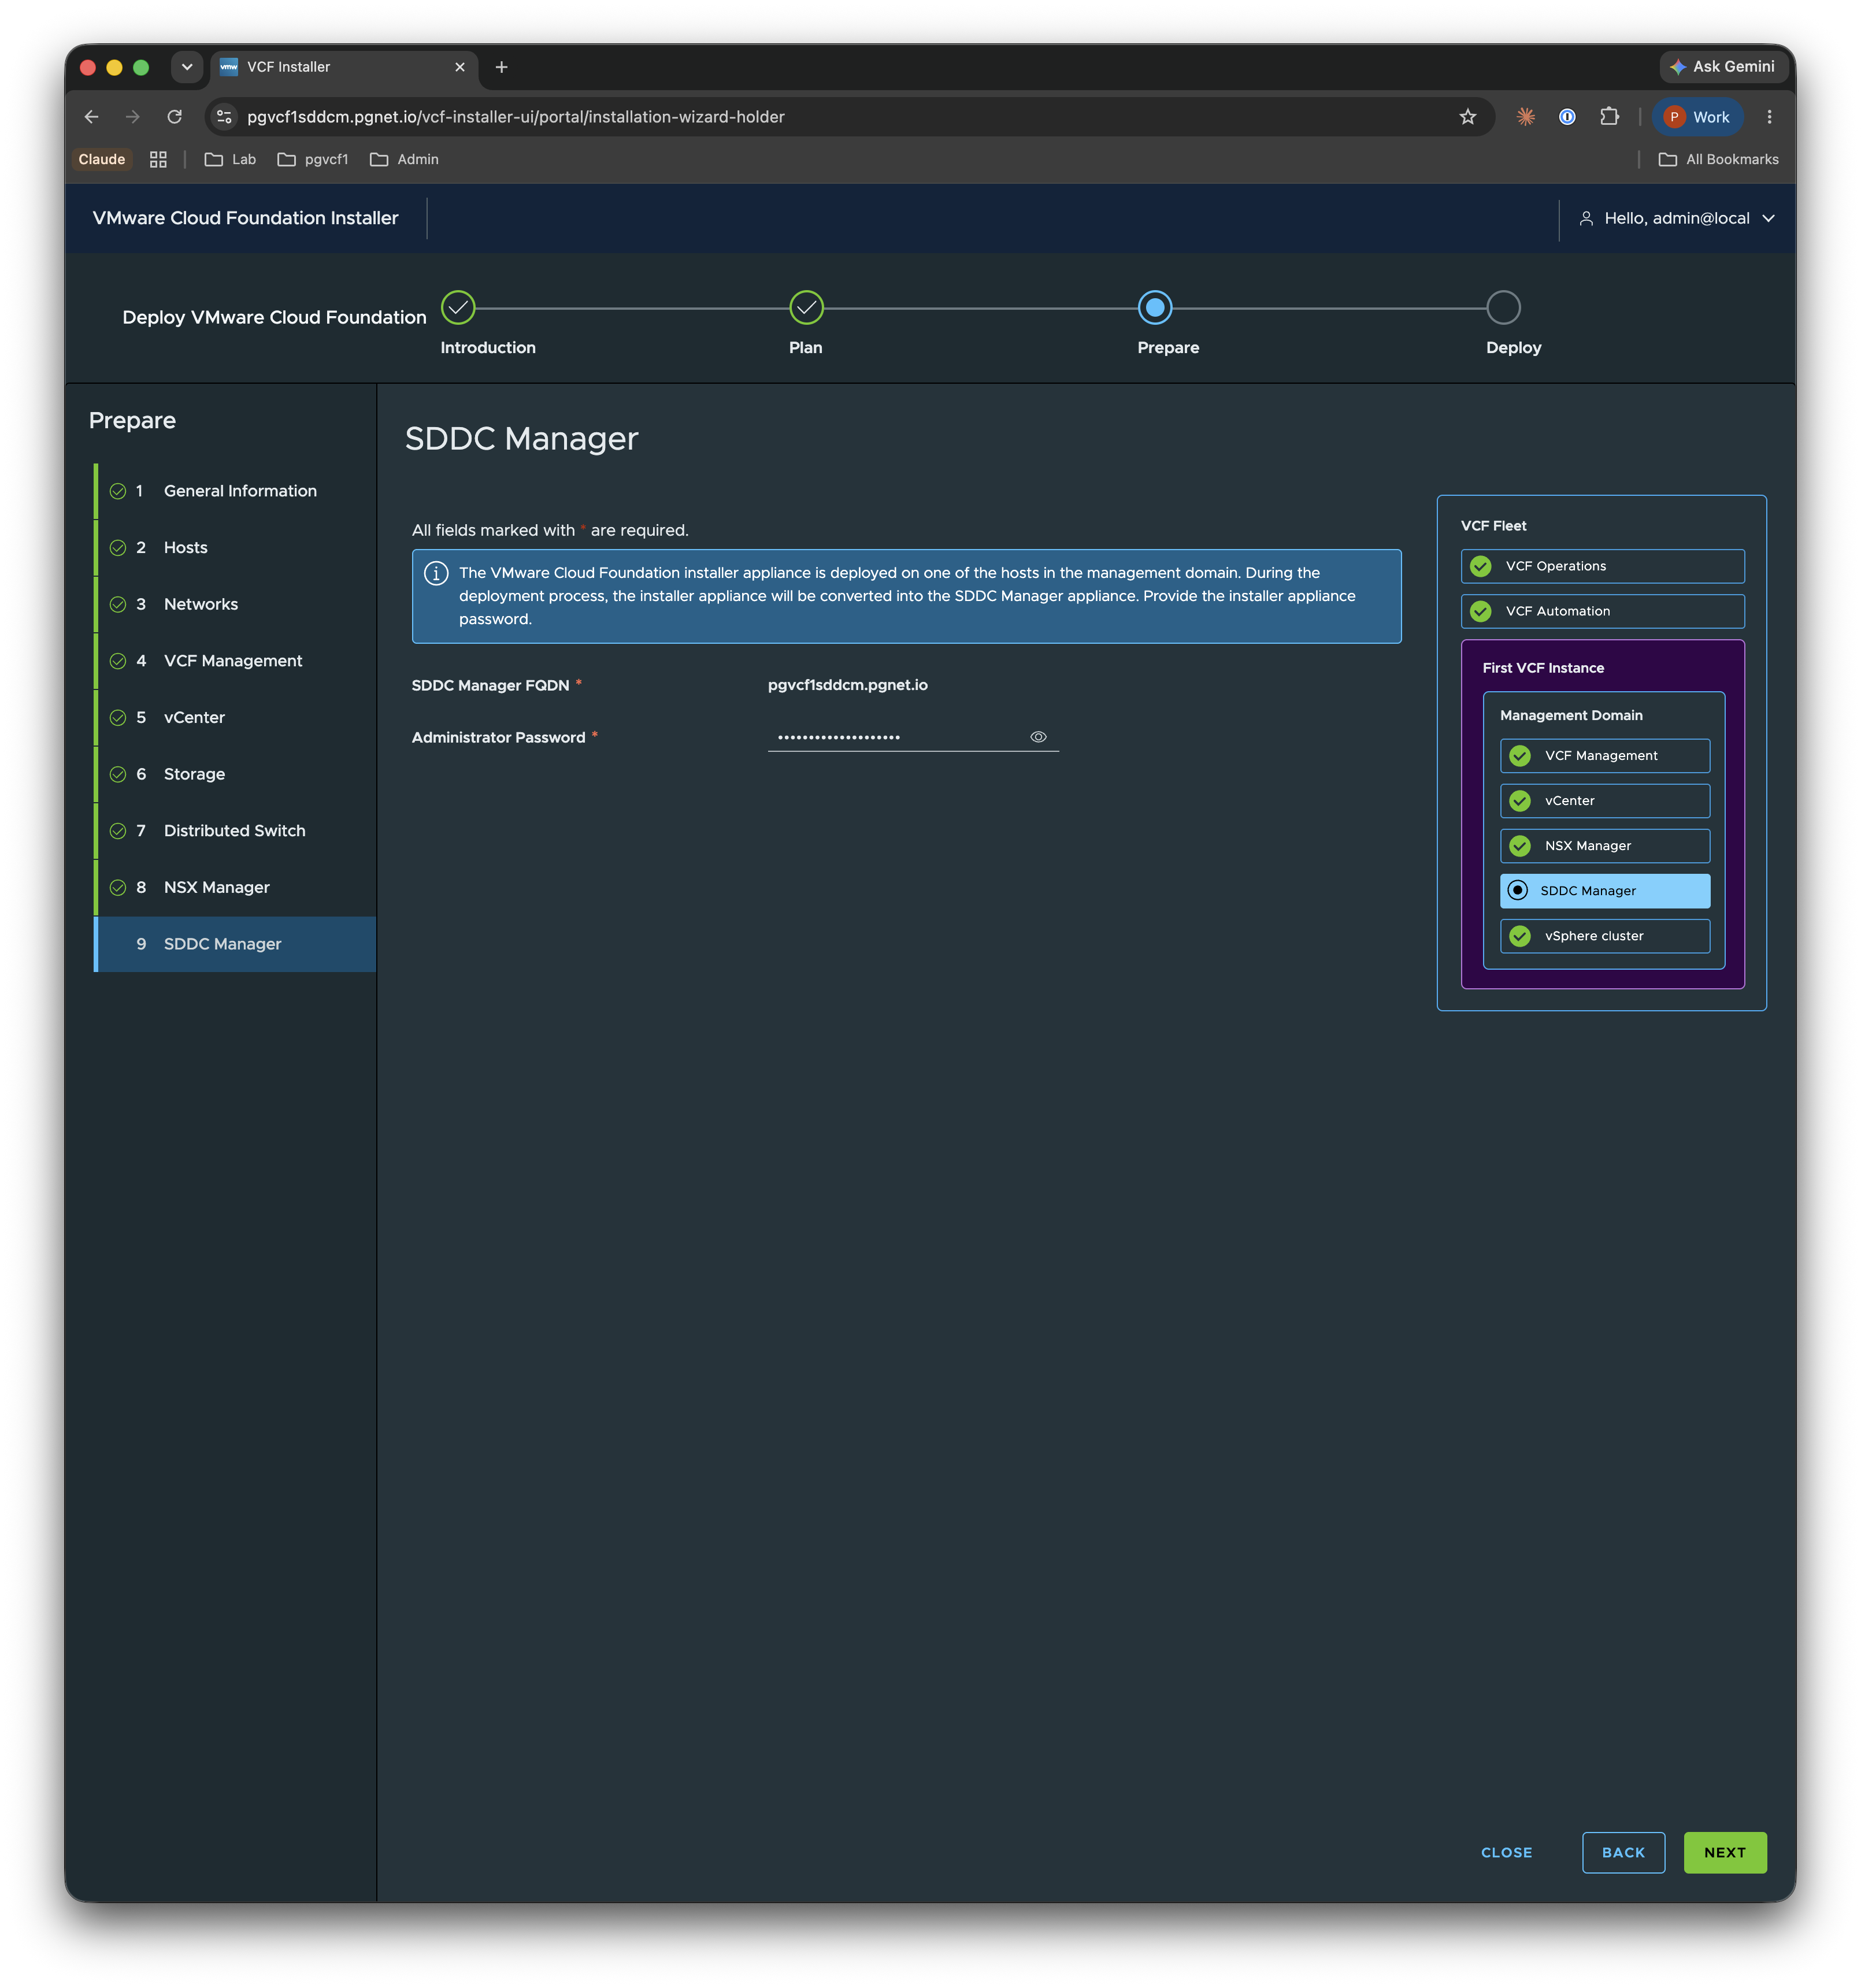Open the Admin bookmarks folder
The image size is (1861, 1988).
point(404,159)
